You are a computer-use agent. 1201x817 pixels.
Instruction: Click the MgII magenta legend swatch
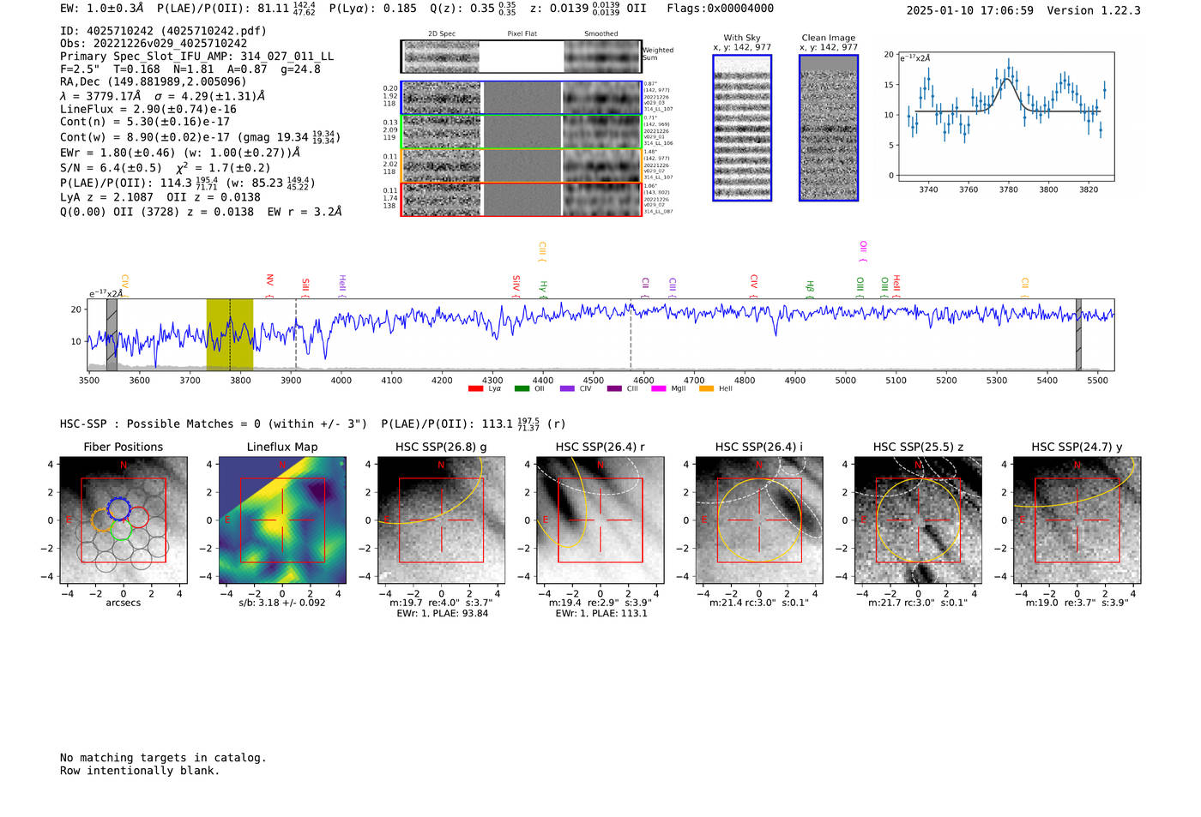coord(659,389)
